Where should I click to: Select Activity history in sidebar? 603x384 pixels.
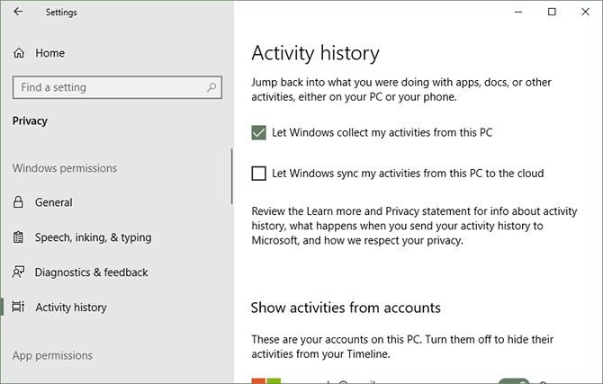point(70,308)
